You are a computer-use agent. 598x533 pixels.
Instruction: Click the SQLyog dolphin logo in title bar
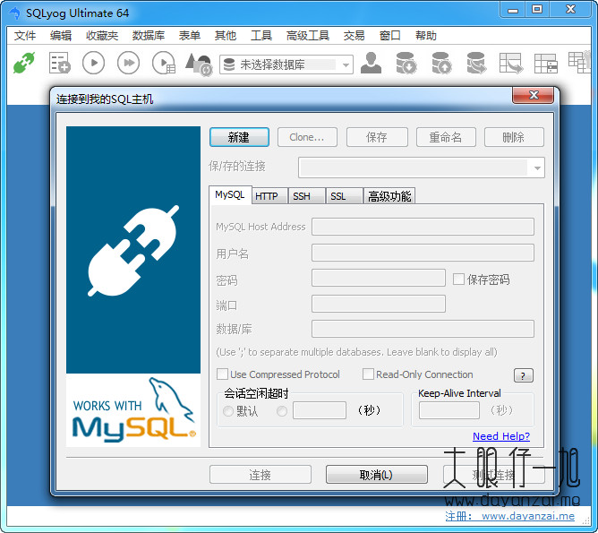click(x=14, y=13)
